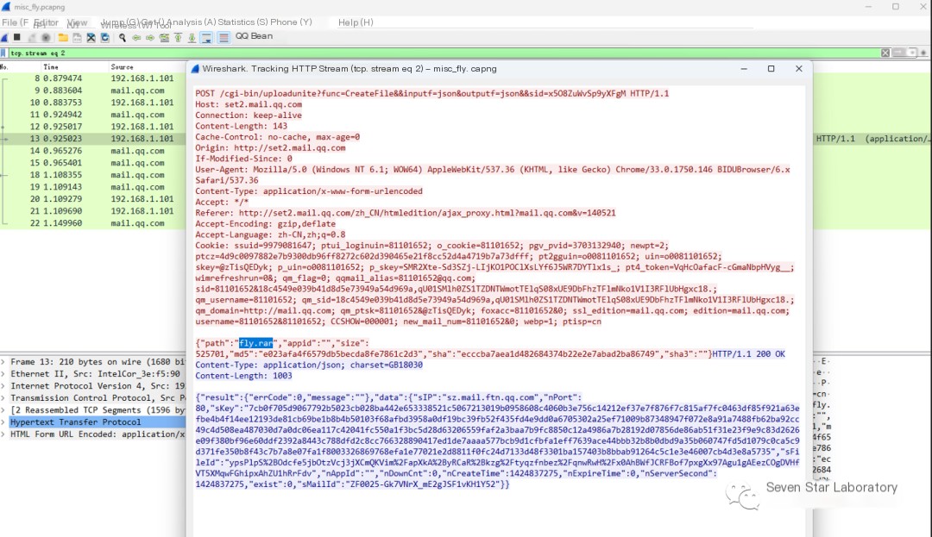Viewport: 932px width, 537px height.
Task: Apply the display filter arrow
Action: 898,53
